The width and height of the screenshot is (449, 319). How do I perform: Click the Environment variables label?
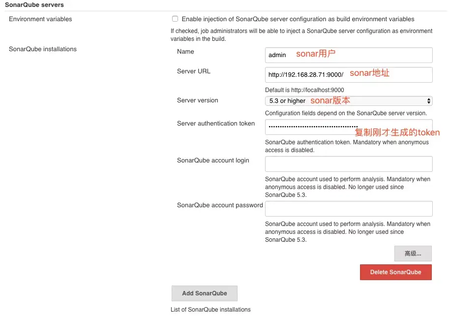pos(40,19)
